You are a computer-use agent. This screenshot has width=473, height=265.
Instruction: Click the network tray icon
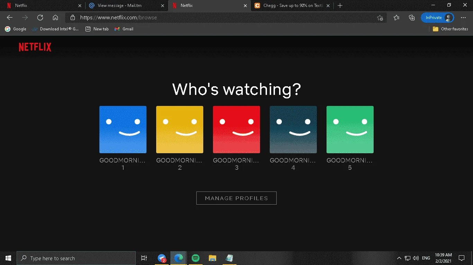coord(408,258)
